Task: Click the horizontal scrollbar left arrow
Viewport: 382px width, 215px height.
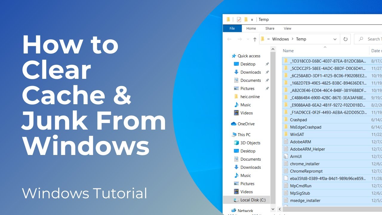Action: [280, 209]
